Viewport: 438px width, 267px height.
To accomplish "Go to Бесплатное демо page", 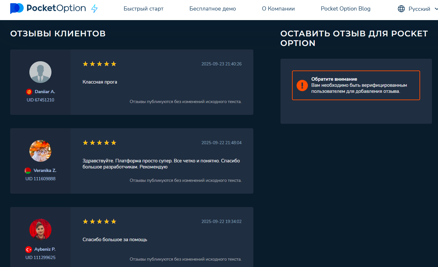I will [212, 9].
